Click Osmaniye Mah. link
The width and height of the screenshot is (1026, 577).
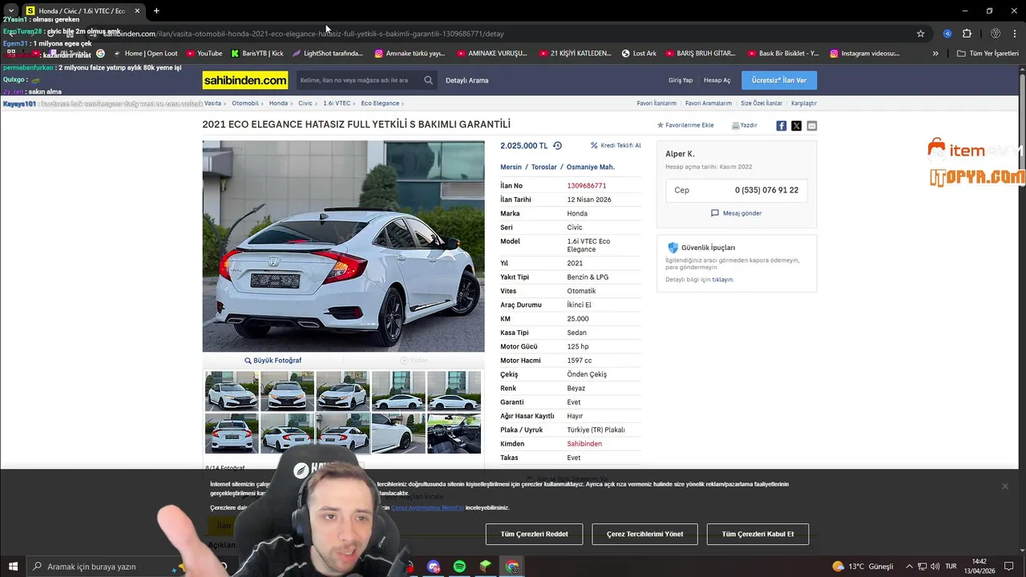[x=591, y=167]
